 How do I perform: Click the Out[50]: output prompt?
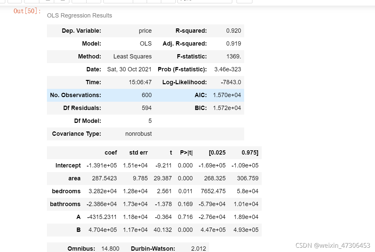click(x=27, y=11)
